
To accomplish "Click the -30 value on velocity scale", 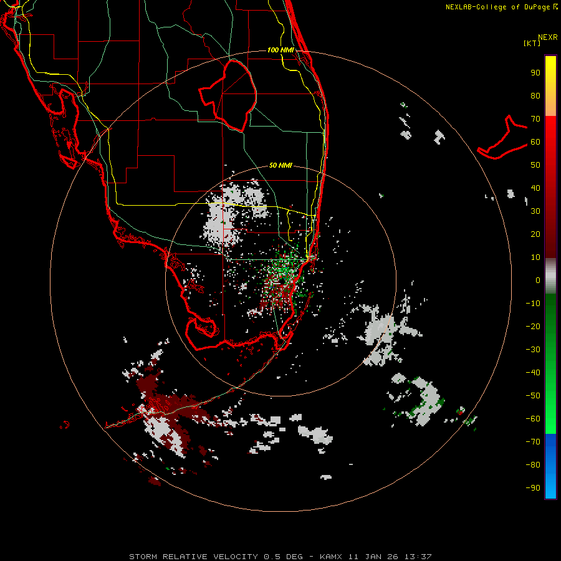I will pyautogui.click(x=533, y=350).
